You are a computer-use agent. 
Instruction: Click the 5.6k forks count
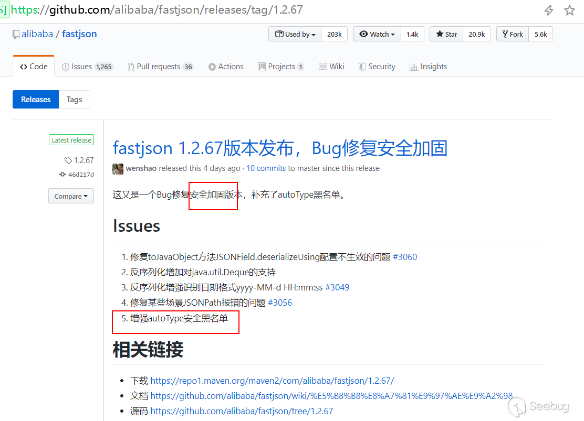(541, 34)
